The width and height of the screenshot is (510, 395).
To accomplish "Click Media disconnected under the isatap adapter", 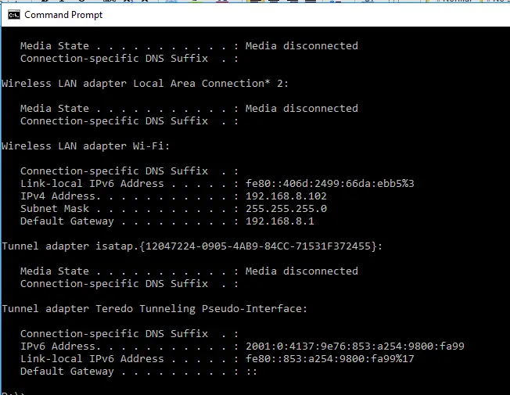I will [301, 271].
